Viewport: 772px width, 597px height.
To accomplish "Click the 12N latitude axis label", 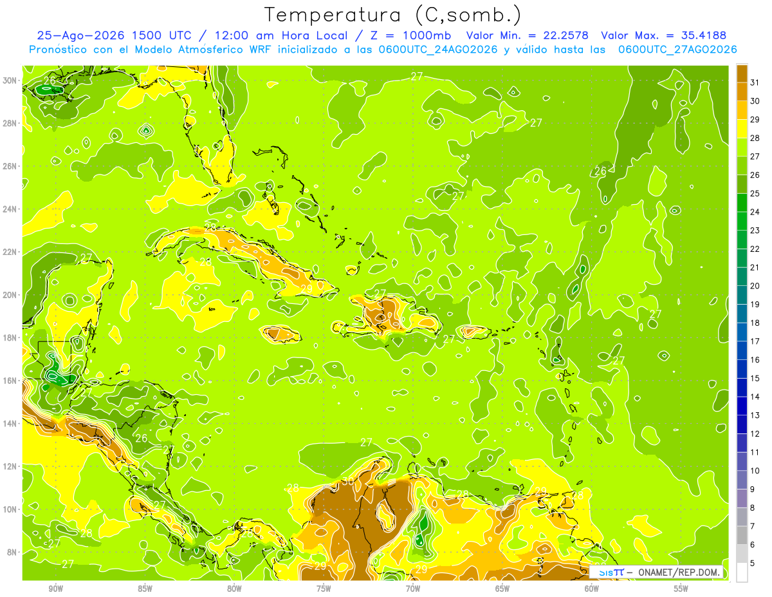I will [x=10, y=466].
